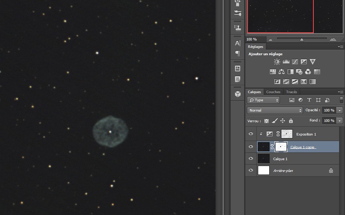This screenshot has height=215, width=345.
Task: Hide the Exposition 1 layer
Action: click(x=251, y=134)
